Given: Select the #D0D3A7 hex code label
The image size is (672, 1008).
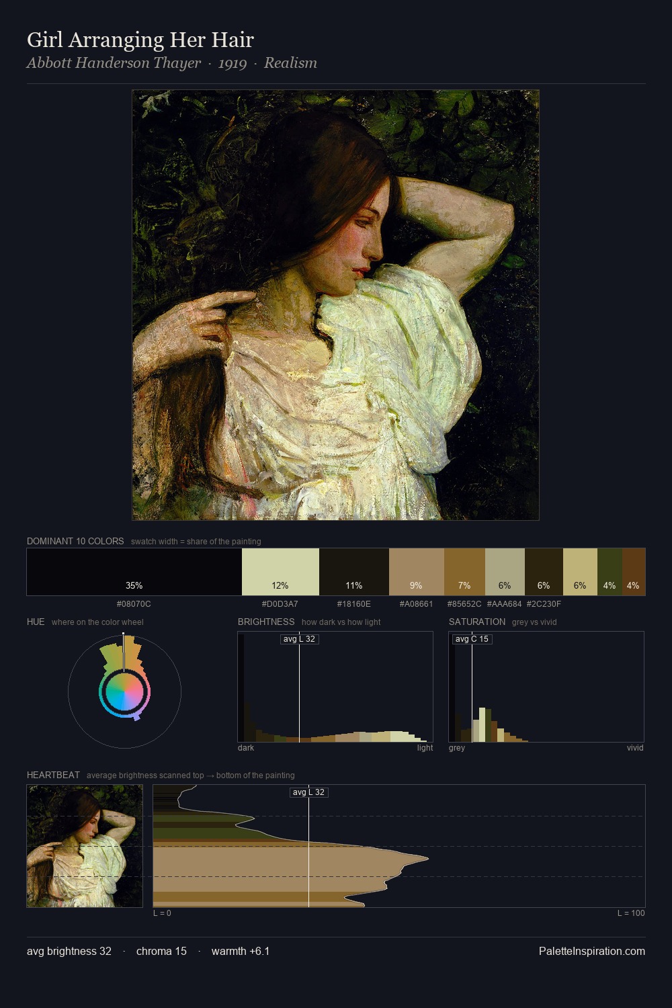Looking at the screenshot, I should tap(280, 604).
